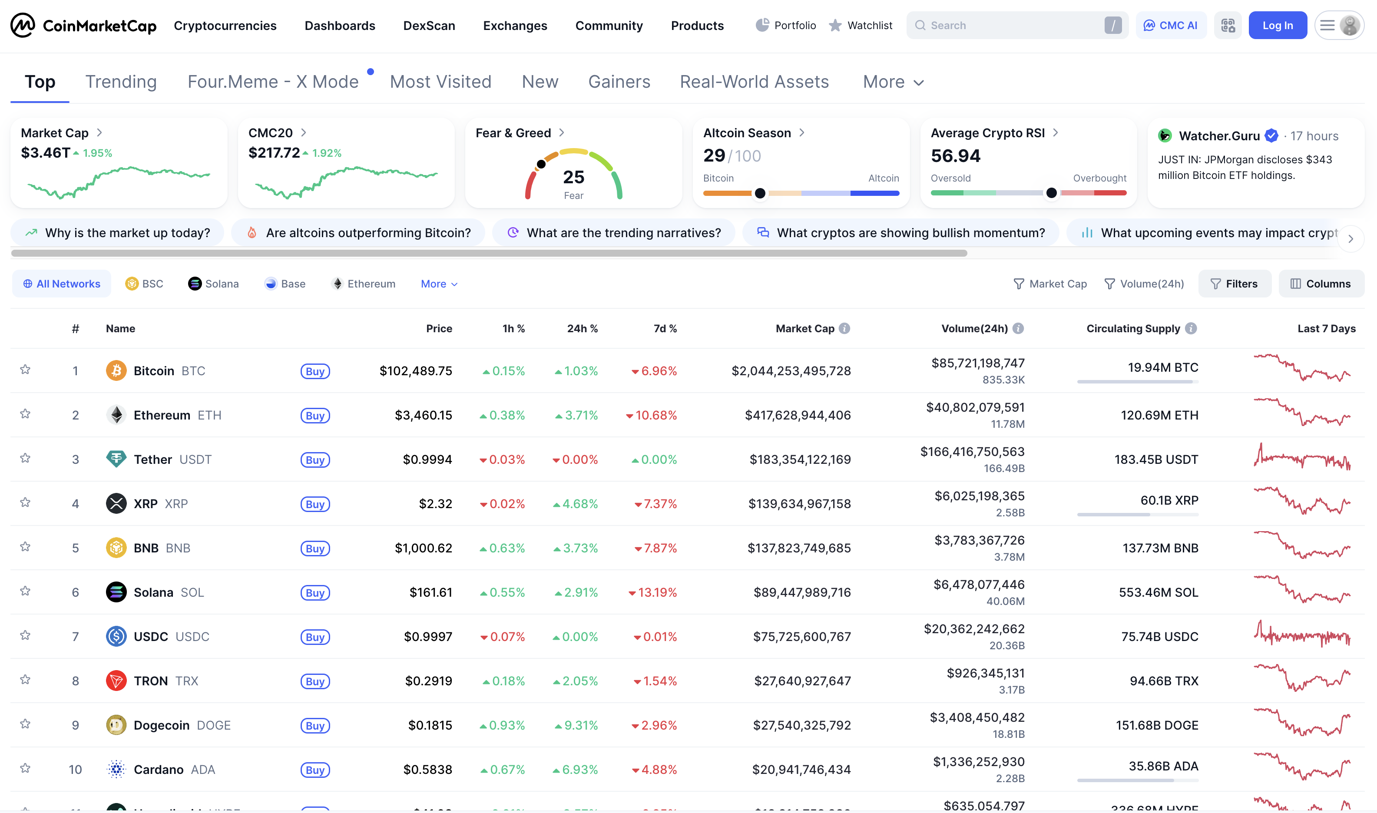Open the More networks dropdown
The width and height of the screenshot is (1377, 813).
(x=438, y=283)
